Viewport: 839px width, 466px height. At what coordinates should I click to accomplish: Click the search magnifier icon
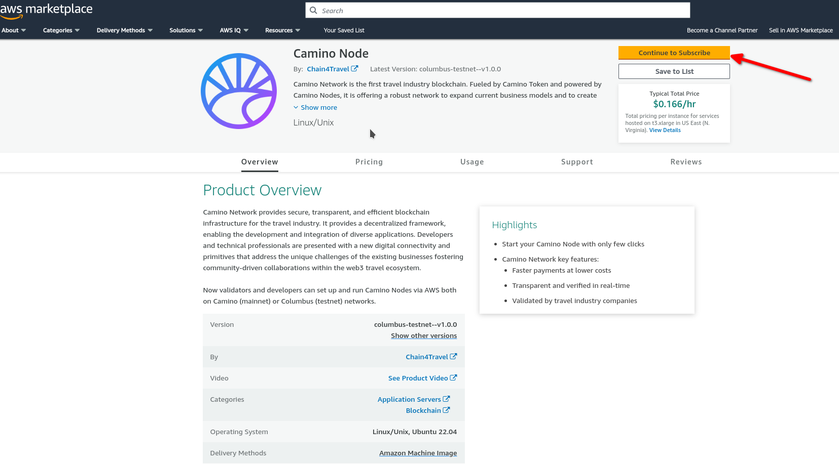click(x=313, y=11)
